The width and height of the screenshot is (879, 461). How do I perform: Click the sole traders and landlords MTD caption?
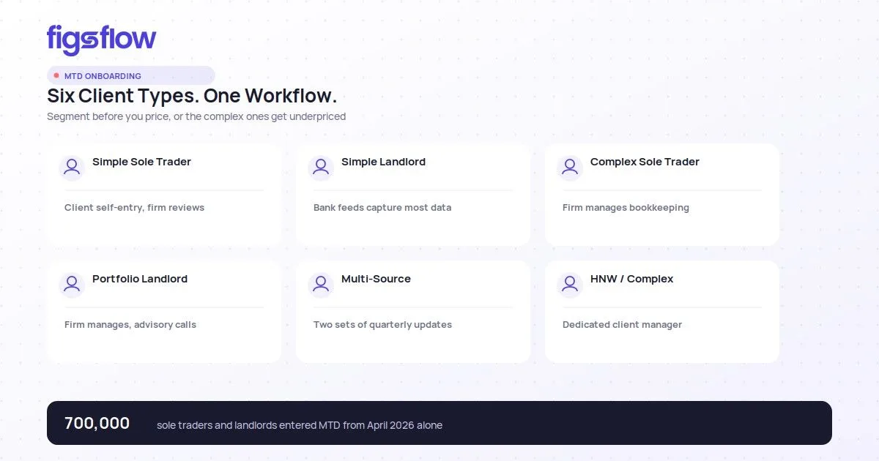(x=300, y=425)
